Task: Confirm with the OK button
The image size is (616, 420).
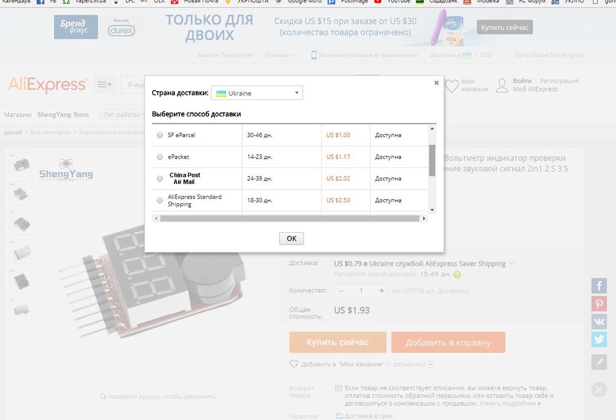Action: [x=292, y=238]
